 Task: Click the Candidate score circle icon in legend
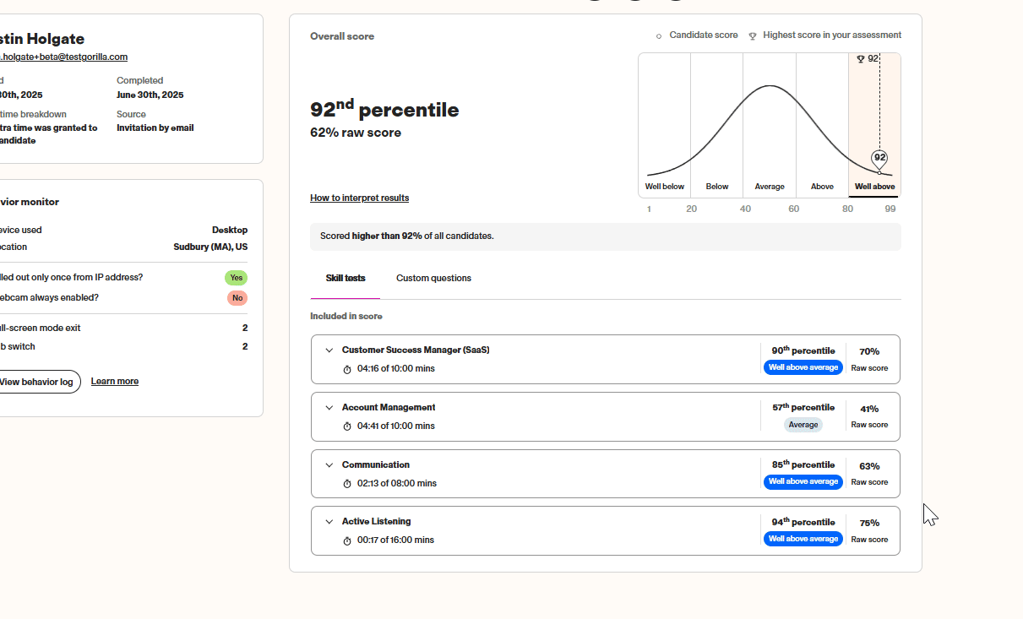(659, 35)
